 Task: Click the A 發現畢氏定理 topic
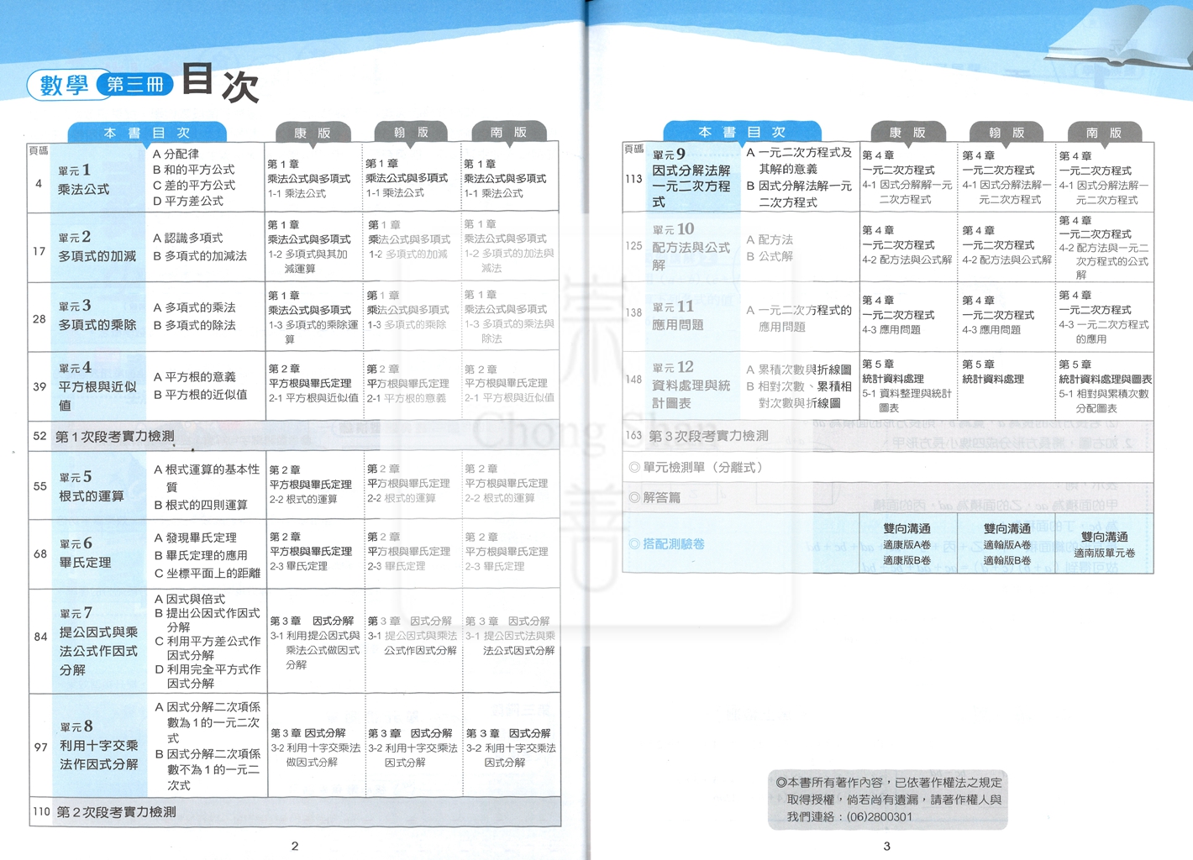pyautogui.click(x=195, y=537)
